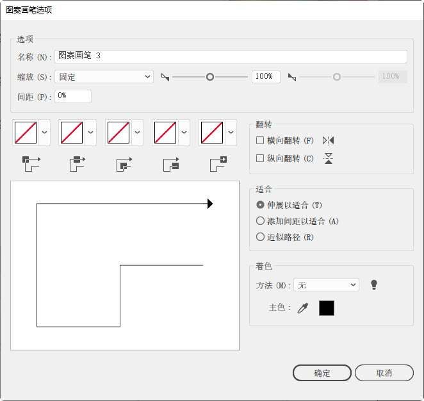Viewport: 424px width, 401px height.
Task: Click the 间距 field showing 0%
Action: (x=73, y=96)
